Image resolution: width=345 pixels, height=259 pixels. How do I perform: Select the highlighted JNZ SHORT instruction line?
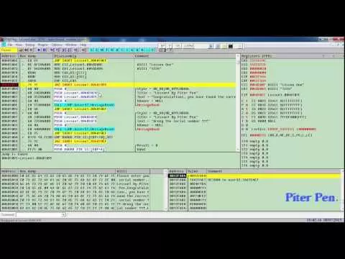pos(118,85)
